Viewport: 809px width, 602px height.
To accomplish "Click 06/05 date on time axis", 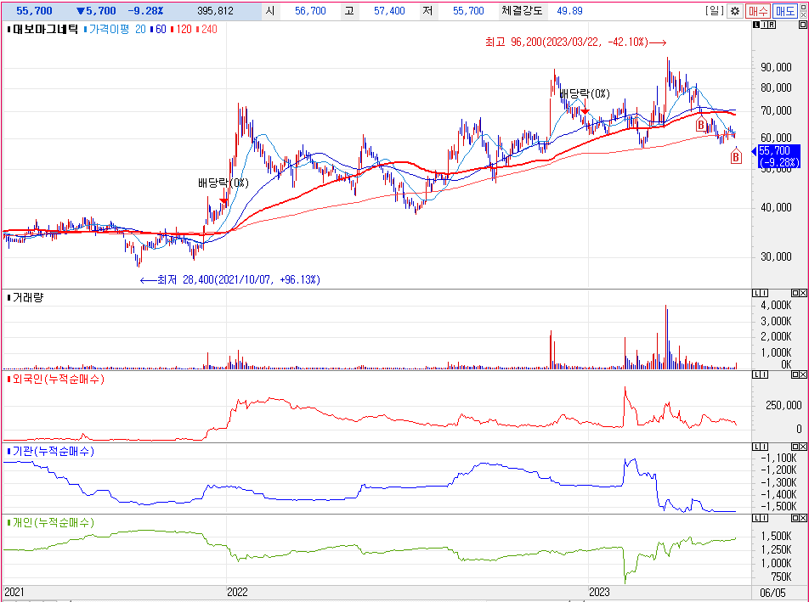I will [773, 593].
